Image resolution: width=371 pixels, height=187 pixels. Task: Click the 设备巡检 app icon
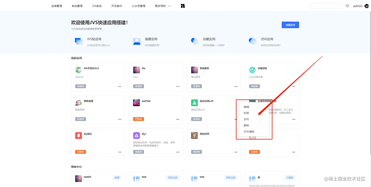point(252,70)
